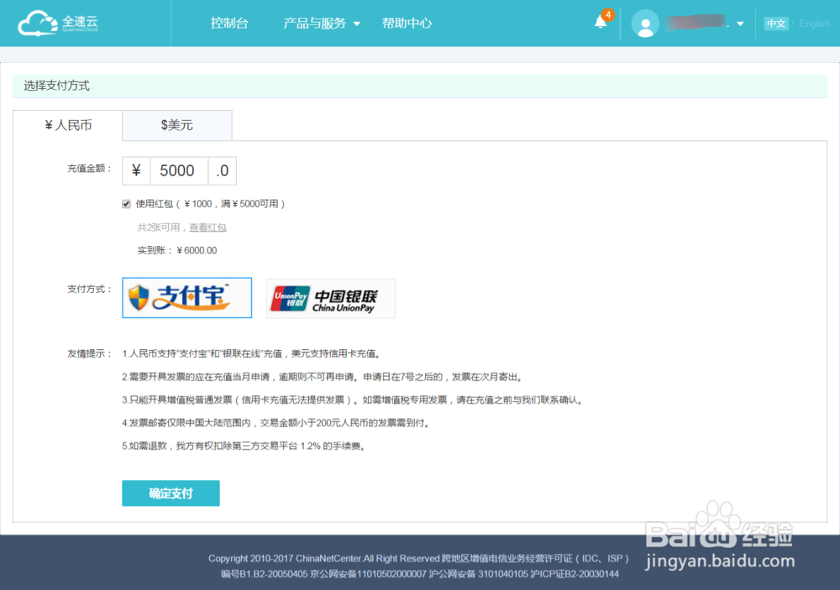Click the user avatar icon

[645, 23]
